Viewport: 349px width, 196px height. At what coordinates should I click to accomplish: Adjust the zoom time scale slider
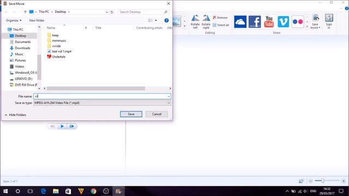pyautogui.click(x=322, y=181)
